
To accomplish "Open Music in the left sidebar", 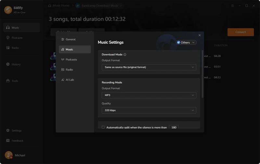I will coord(21,27).
